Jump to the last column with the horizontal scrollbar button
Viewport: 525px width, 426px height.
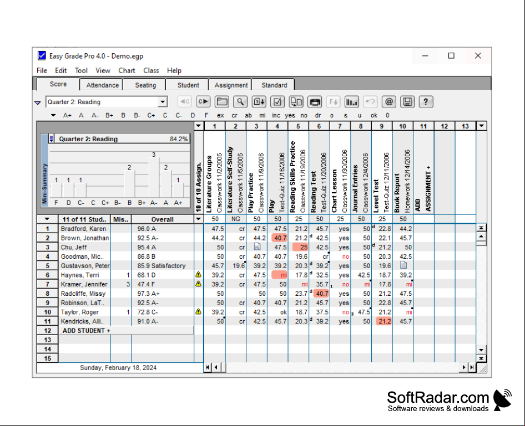point(472,367)
